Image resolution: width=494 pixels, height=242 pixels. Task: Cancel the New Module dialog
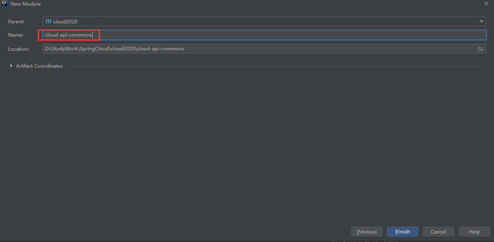[x=438, y=232]
